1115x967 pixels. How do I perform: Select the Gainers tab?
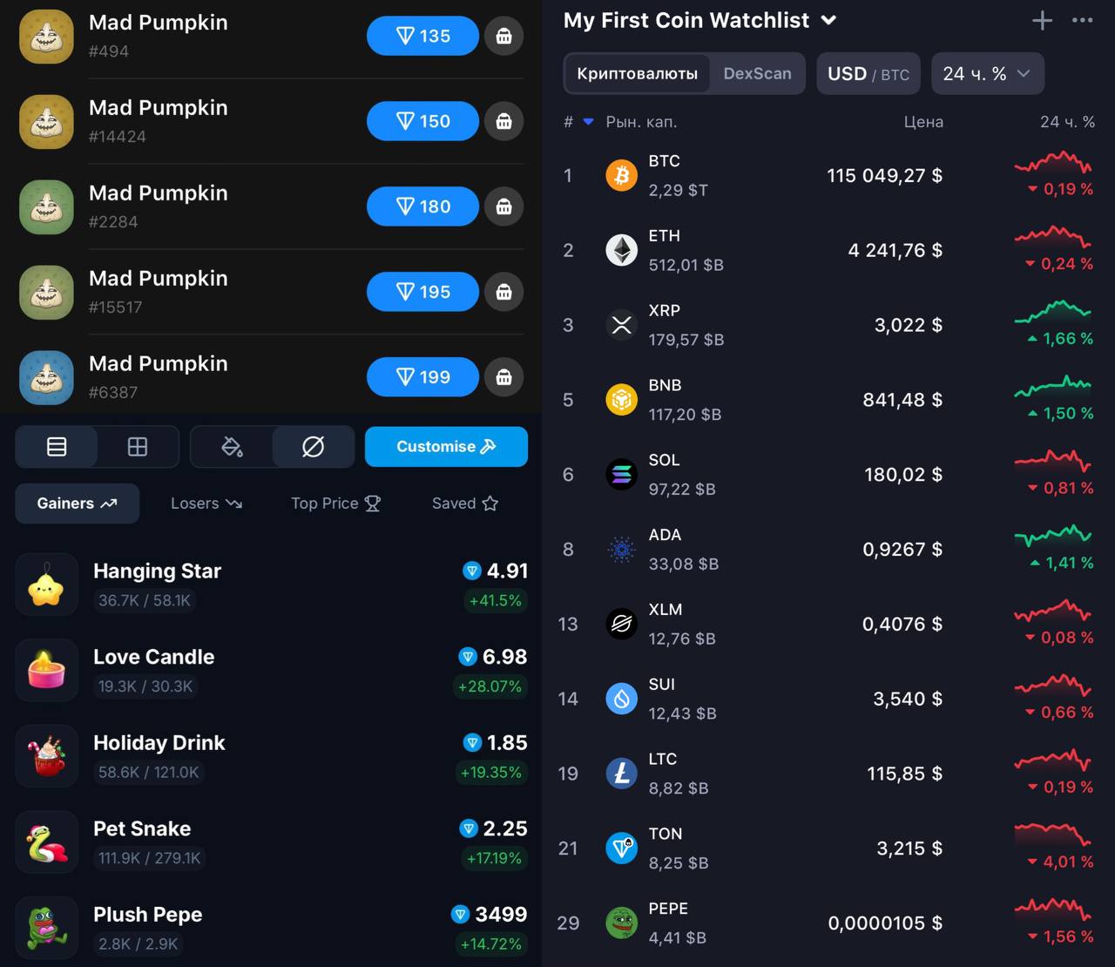coord(77,504)
